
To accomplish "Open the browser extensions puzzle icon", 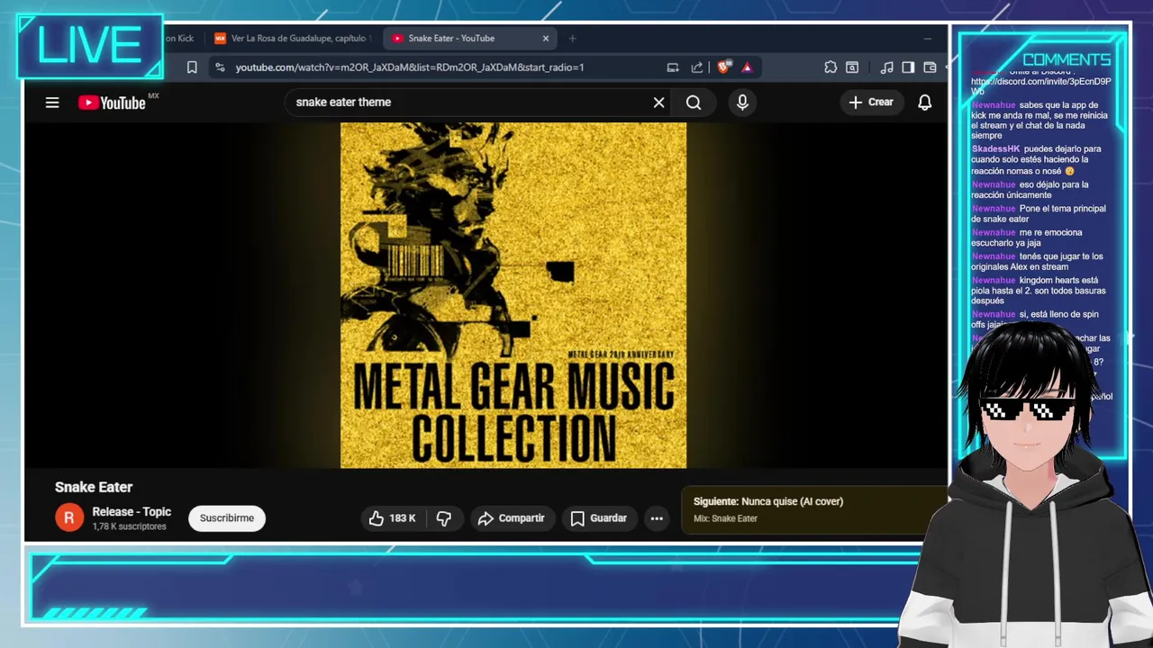I will (x=831, y=67).
